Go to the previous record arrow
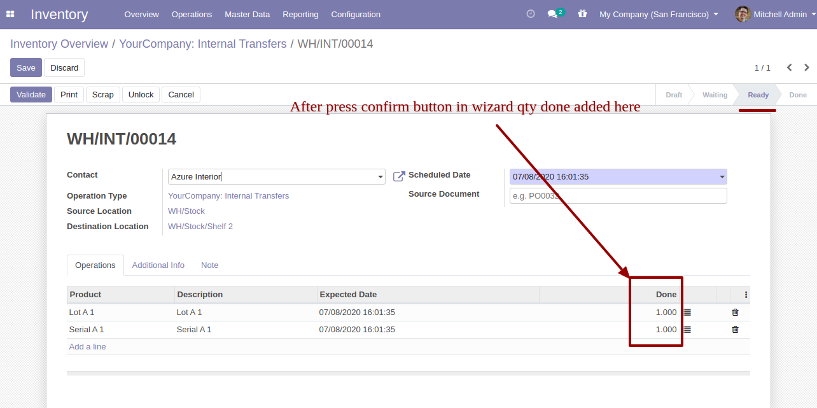817x408 pixels. [x=790, y=67]
